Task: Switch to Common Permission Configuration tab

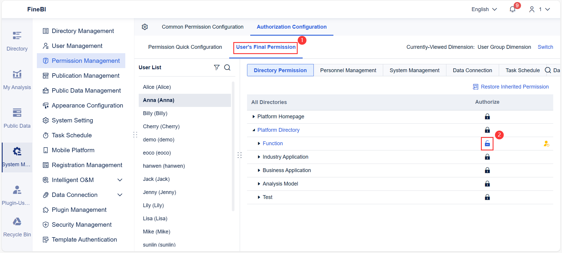Action: tap(203, 27)
